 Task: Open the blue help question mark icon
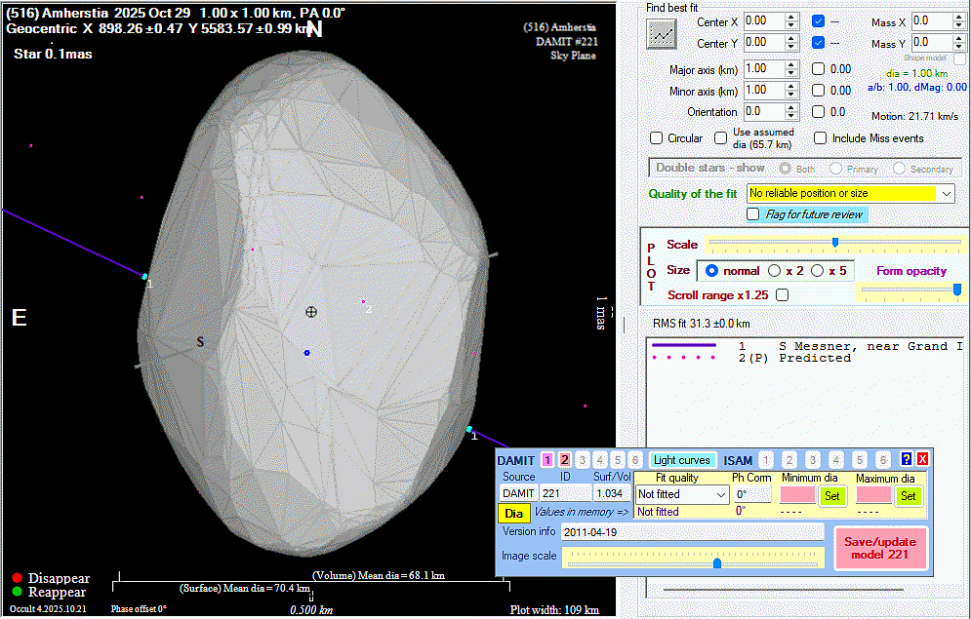point(907,459)
